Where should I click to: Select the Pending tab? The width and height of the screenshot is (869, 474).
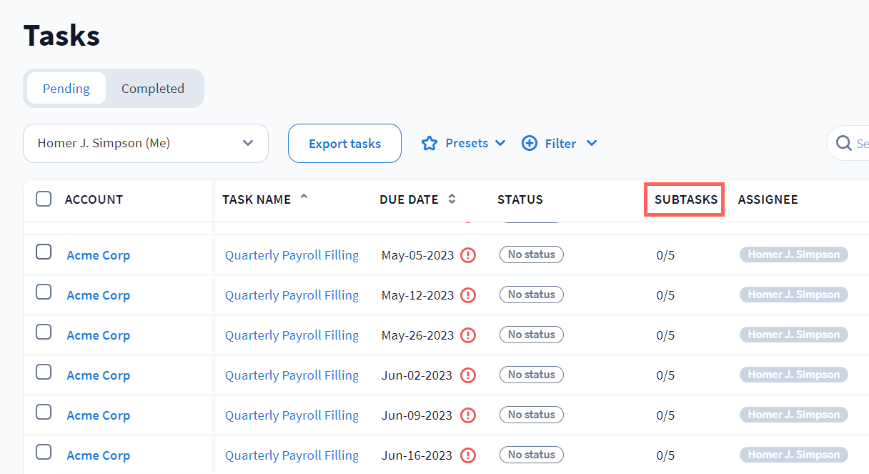pos(66,89)
